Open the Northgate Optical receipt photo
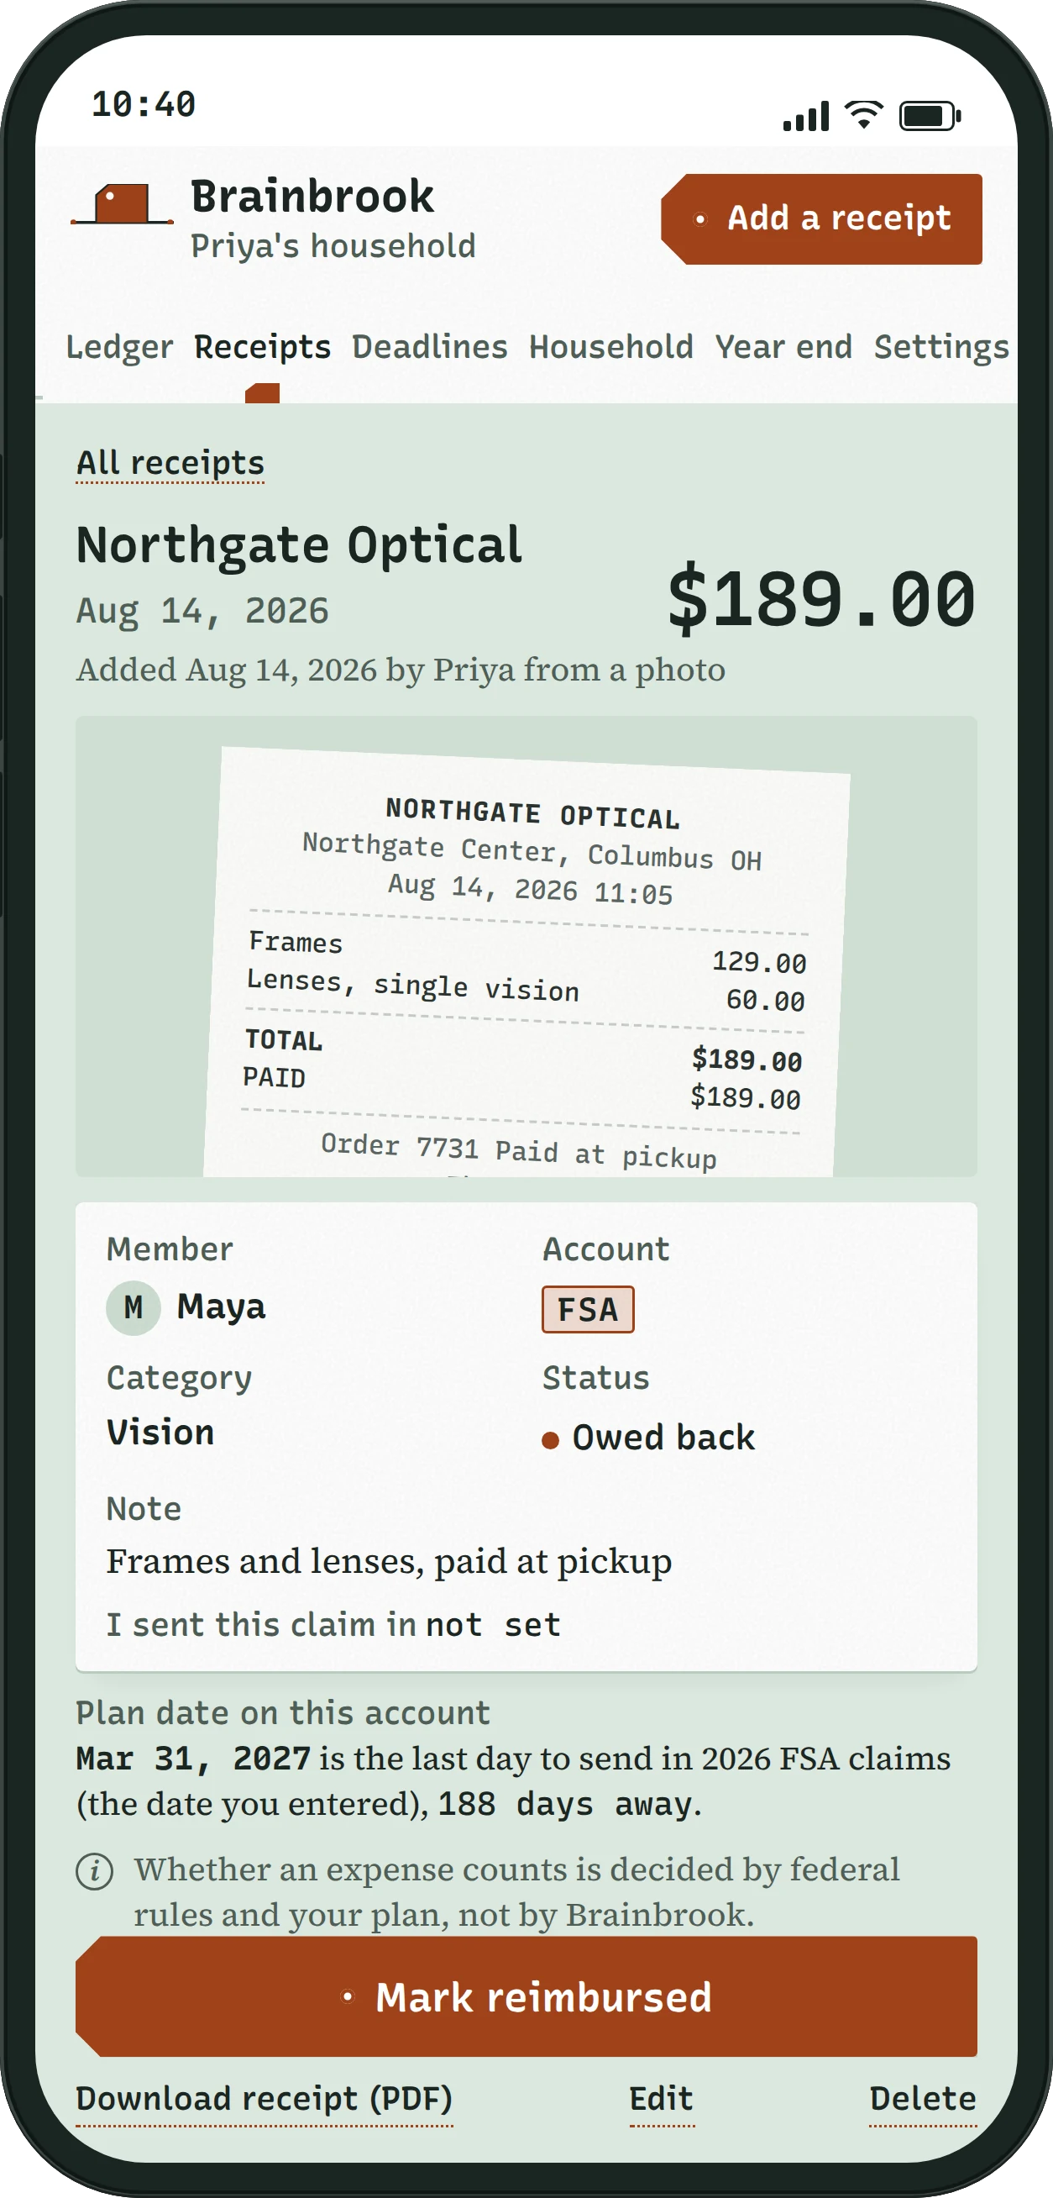This screenshot has height=2198, width=1053. (x=526, y=946)
